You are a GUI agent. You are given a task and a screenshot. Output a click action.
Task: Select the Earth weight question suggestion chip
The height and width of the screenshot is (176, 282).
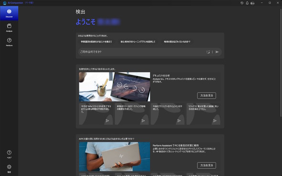[x=177, y=41]
